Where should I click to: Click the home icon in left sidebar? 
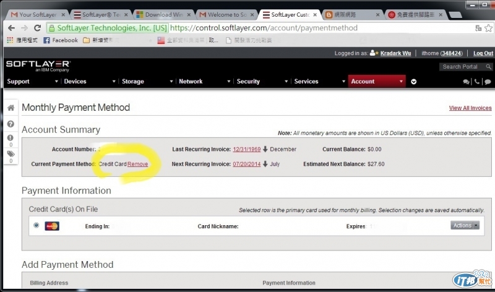coord(11,108)
